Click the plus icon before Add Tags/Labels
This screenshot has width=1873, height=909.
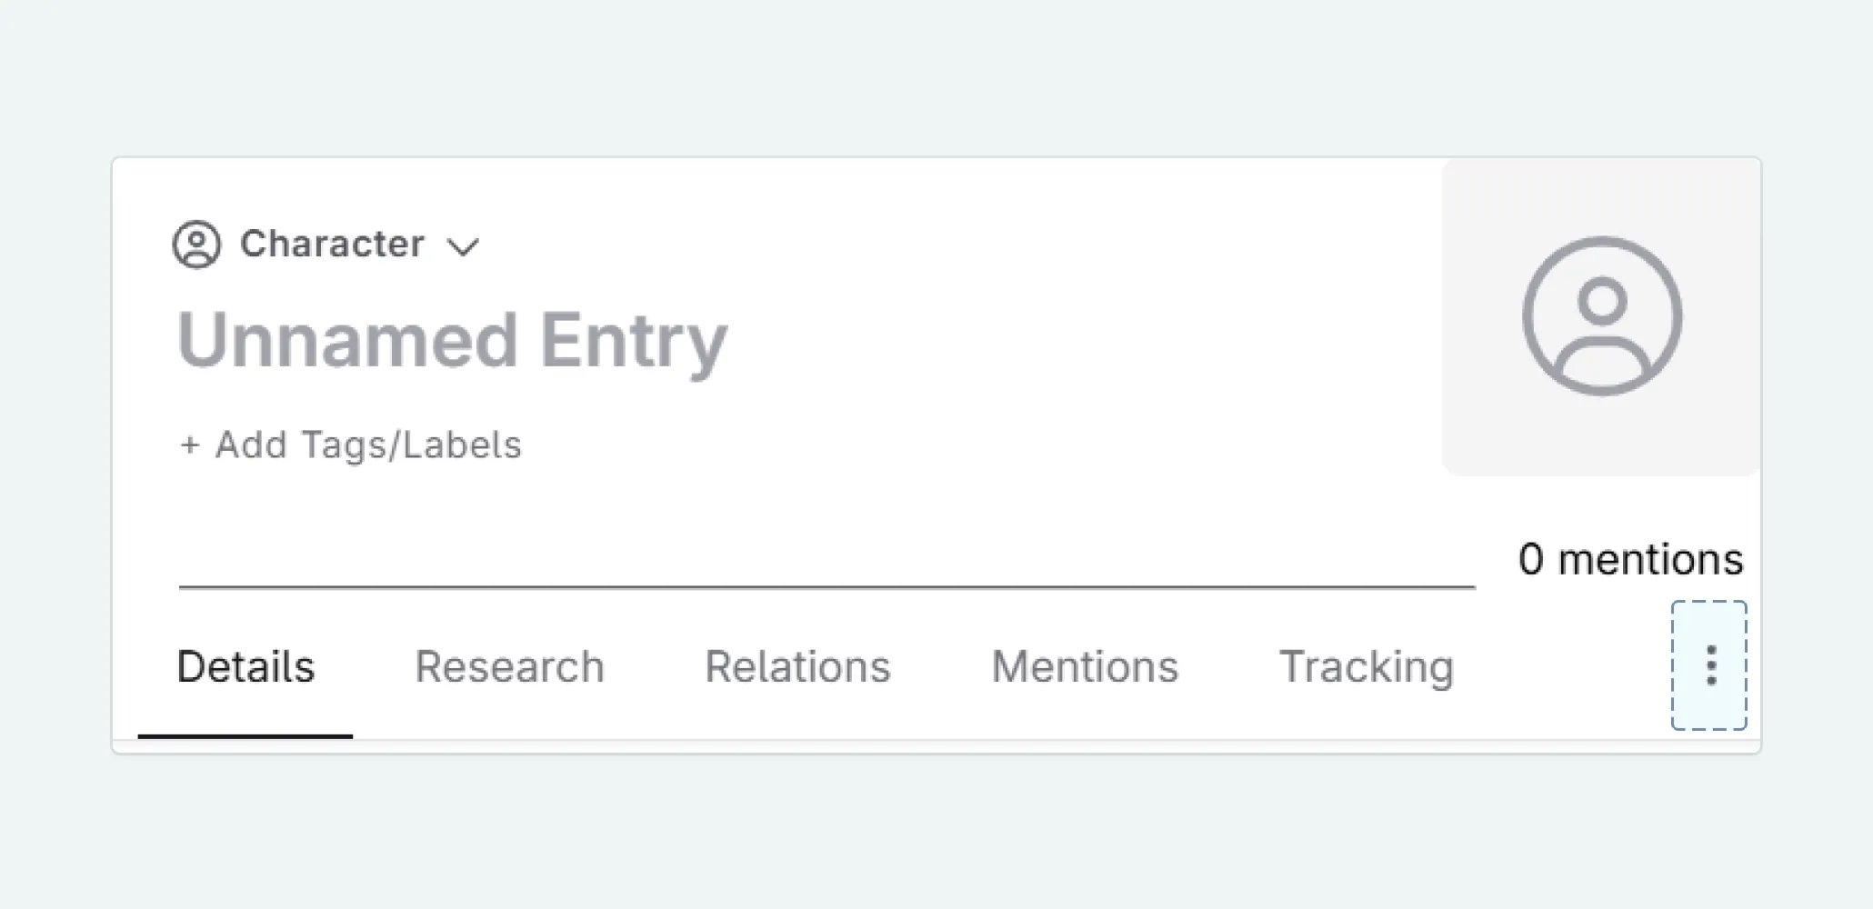[189, 445]
